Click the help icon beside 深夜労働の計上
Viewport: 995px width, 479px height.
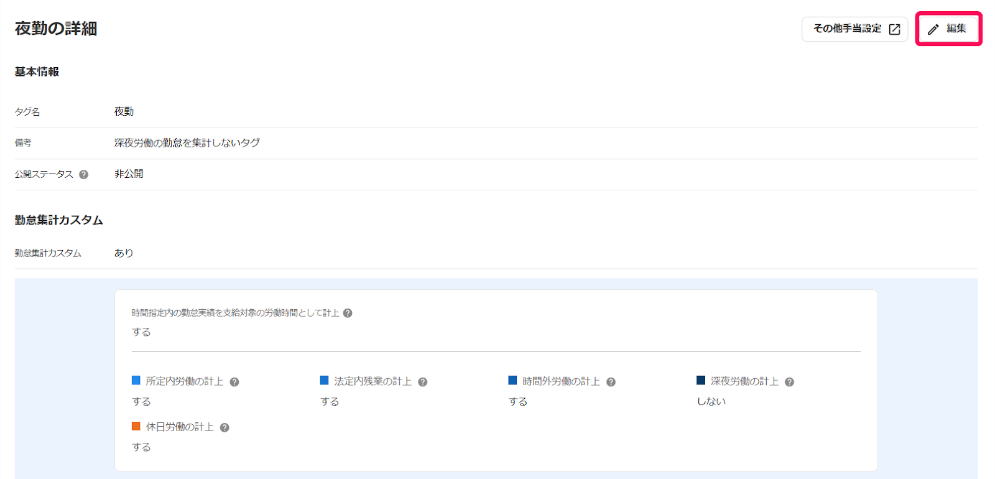point(789,382)
